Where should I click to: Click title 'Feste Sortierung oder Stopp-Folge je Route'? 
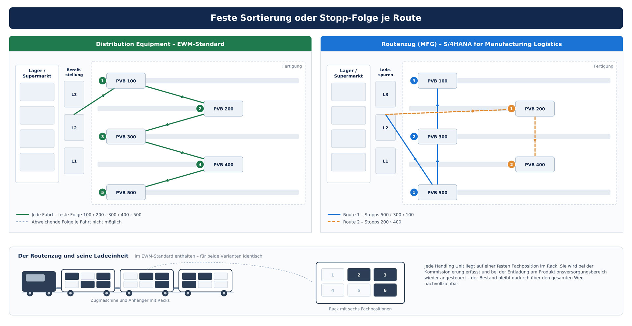point(316,18)
